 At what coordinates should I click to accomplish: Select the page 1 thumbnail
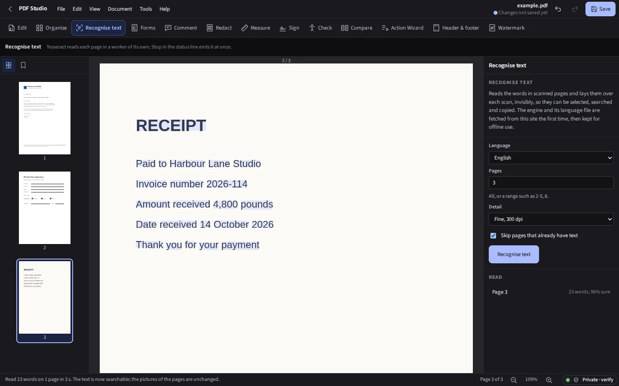coord(45,118)
